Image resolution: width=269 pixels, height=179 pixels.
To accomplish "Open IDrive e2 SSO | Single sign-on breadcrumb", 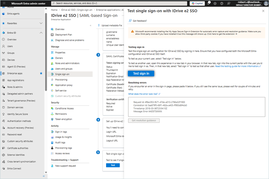I will tap(77, 10).
